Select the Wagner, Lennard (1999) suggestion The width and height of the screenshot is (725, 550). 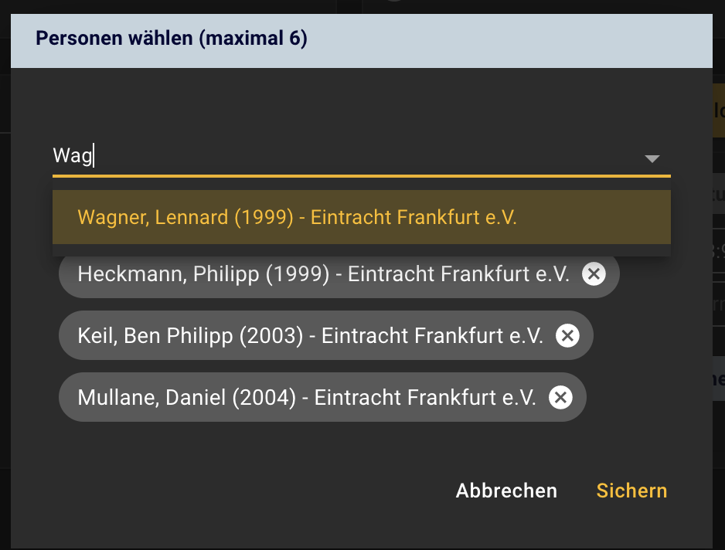(x=362, y=217)
